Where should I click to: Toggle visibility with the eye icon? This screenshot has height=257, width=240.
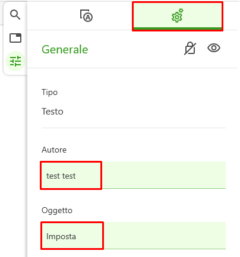pyautogui.click(x=214, y=48)
